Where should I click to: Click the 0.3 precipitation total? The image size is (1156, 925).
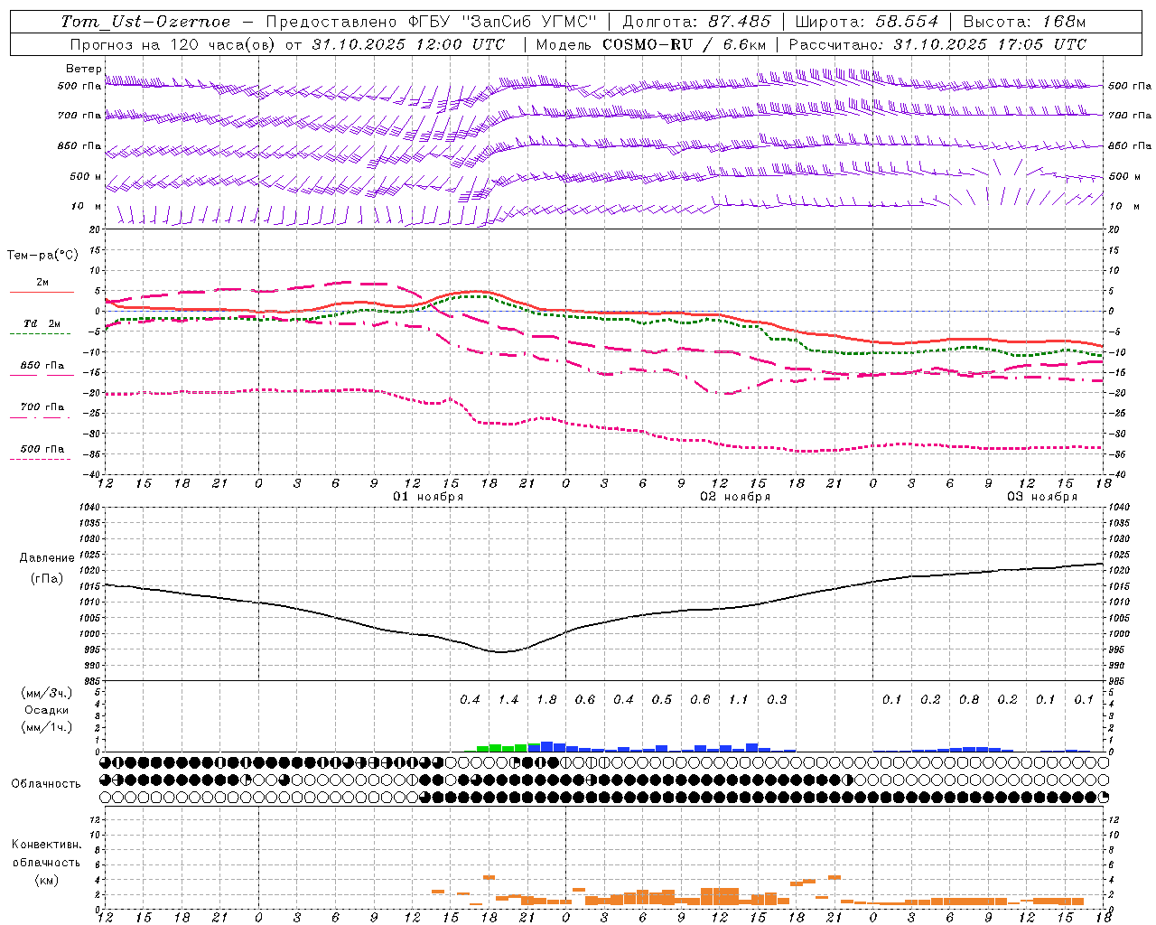777,699
